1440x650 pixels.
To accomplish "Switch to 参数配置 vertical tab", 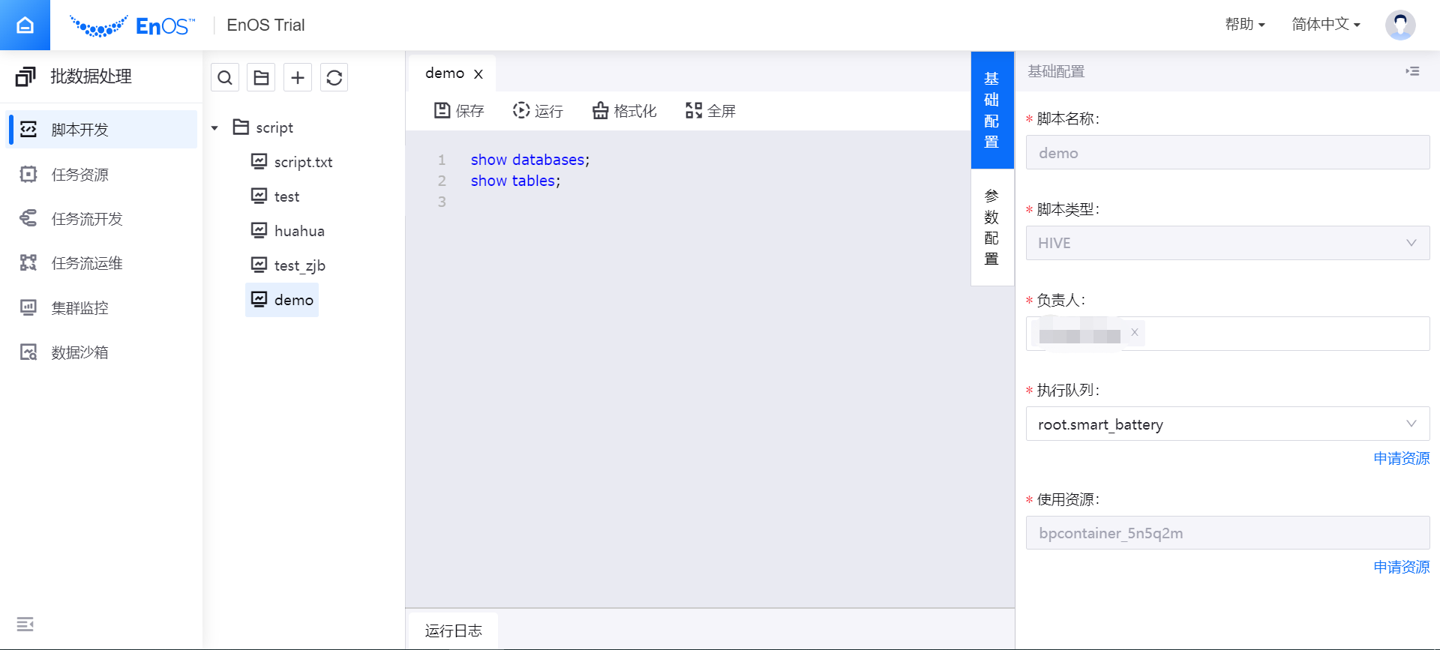I will pyautogui.click(x=991, y=227).
